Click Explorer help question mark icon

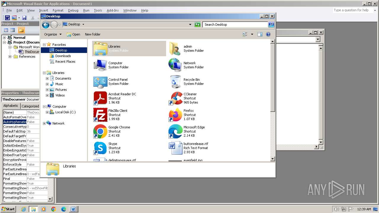coord(268,34)
